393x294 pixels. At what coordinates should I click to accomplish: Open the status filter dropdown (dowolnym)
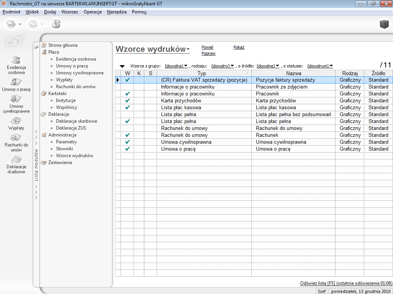pyautogui.click(x=320, y=66)
